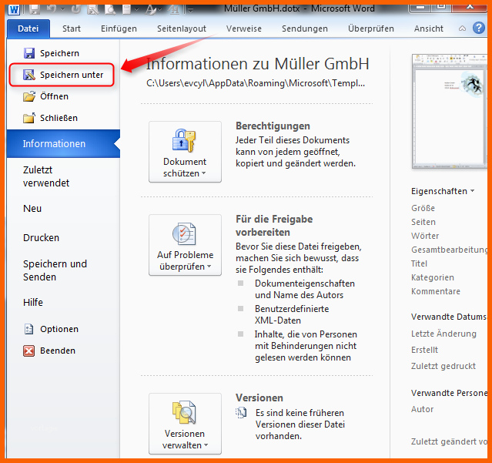Open the Auf Probleme überprüfen dropdown button
The width and height of the screenshot is (492, 463).
(x=185, y=245)
